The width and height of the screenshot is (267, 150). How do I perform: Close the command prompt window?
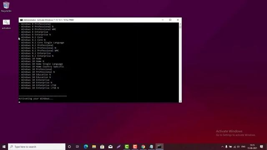click(x=178, y=20)
